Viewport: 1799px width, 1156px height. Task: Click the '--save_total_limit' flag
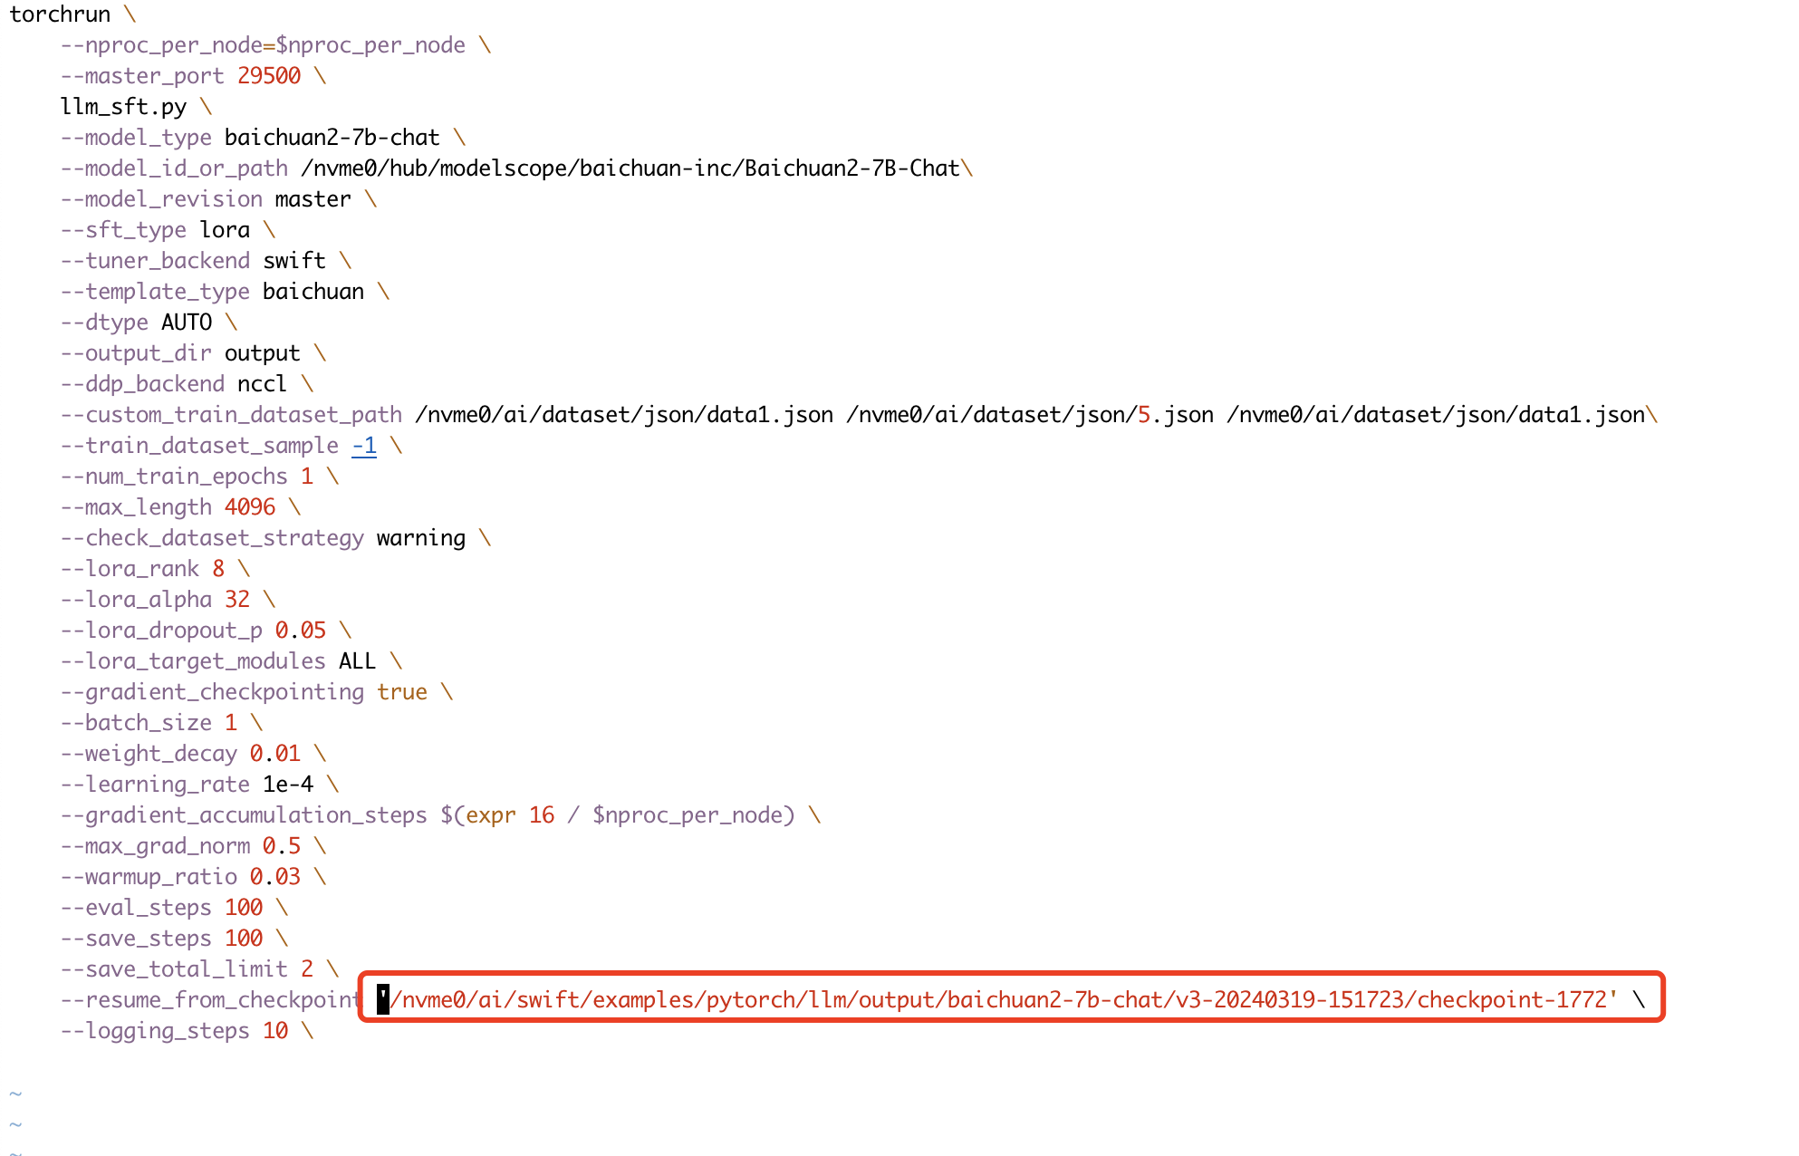click(x=174, y=969)
